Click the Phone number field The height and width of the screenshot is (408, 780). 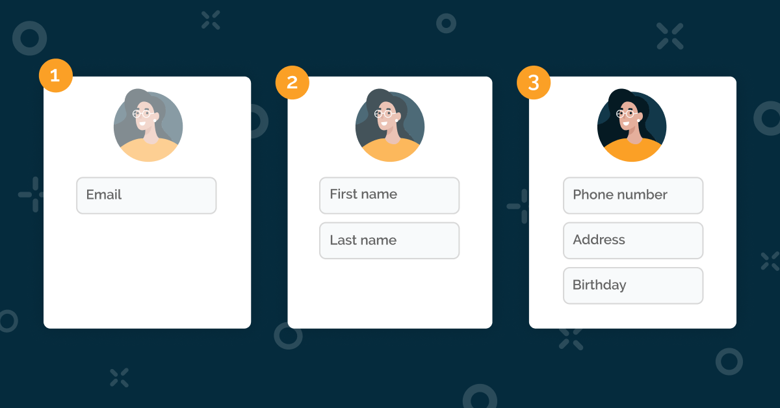tap(633, 196)
